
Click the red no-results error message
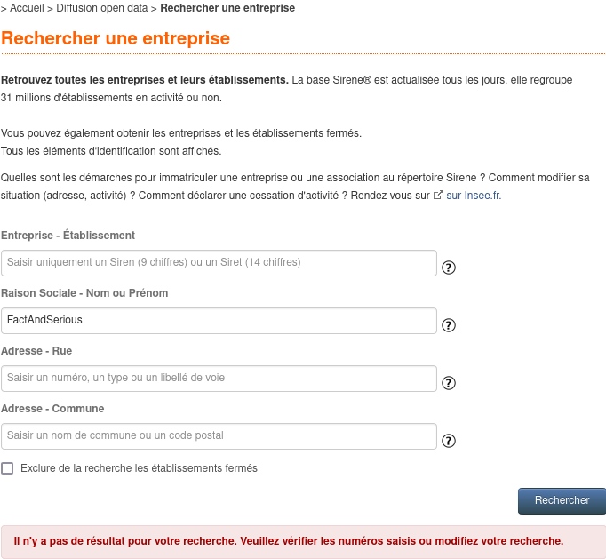[x=288, y=541]
